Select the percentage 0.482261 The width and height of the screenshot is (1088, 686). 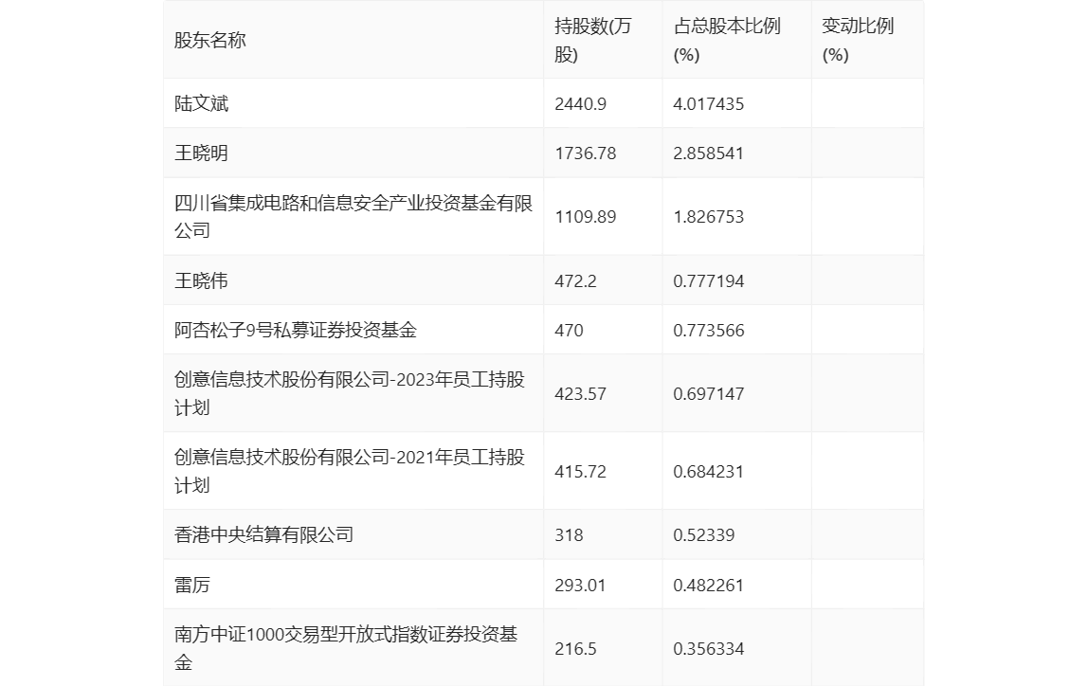[x=708, y=586]
